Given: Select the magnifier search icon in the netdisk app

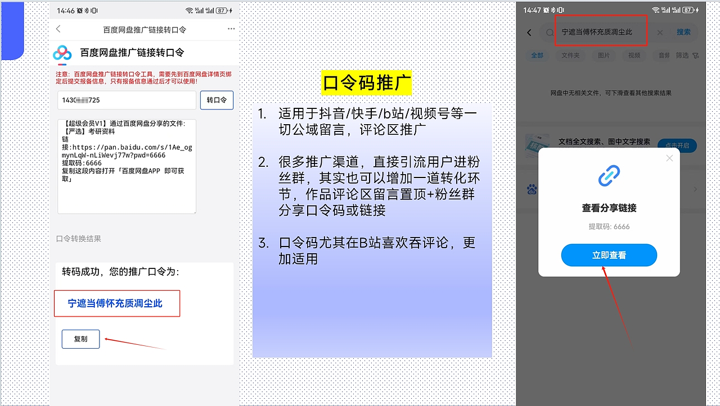Looking at the screenshot, I should point(549,33).
